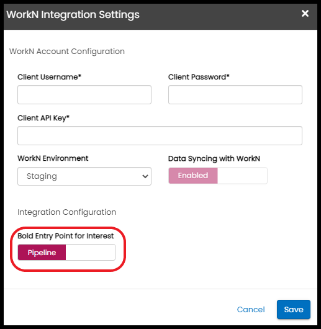The width and height of the screenshot is (321, 329).
Task: Click the Client API Key* label
Action: pos(43,118)
